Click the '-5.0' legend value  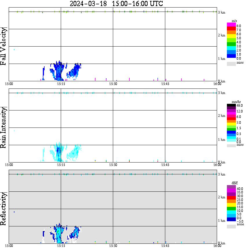coord(240,222)
